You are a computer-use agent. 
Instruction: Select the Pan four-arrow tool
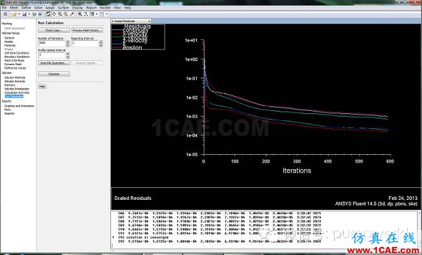point(54,14)
